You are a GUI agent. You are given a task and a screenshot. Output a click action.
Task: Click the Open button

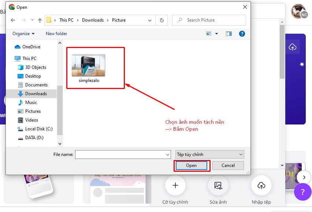coord(192,165)
